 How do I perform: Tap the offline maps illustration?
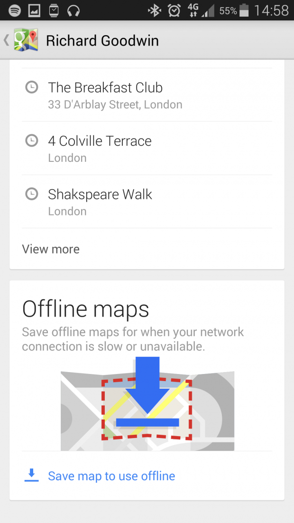click(147, 403)
